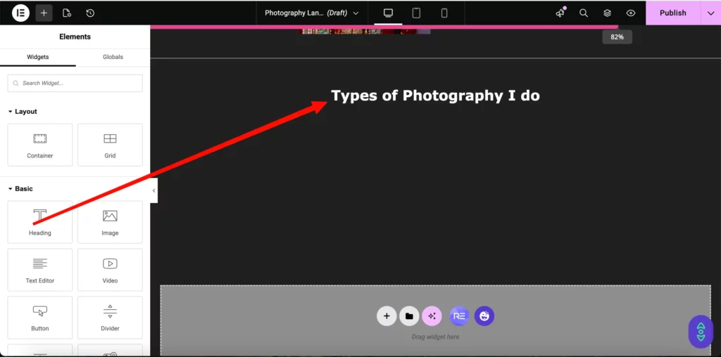The height and width of the screenshot is (357, 721).
Task: Click the 'Drag widget here' area
Action: (435, 337)
